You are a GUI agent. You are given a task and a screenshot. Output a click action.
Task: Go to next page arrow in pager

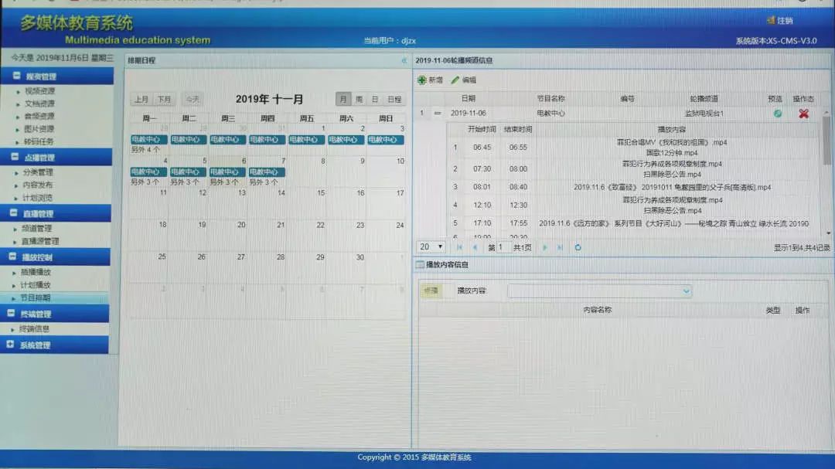pos(545,247)
